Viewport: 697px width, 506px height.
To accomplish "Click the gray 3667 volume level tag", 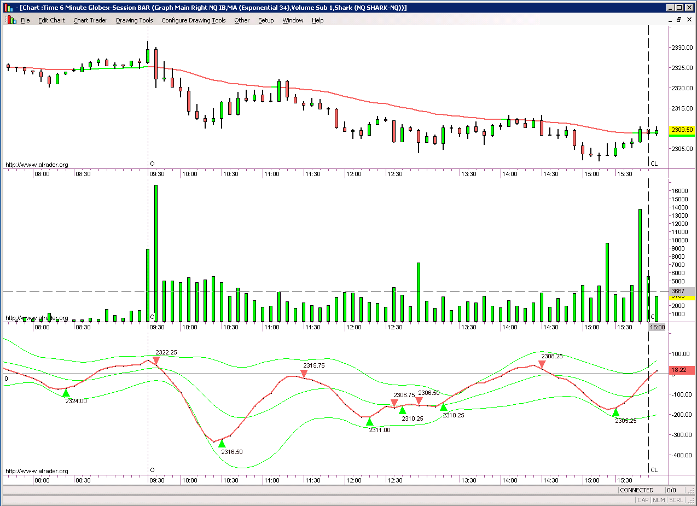I will (x=682, y=292).
